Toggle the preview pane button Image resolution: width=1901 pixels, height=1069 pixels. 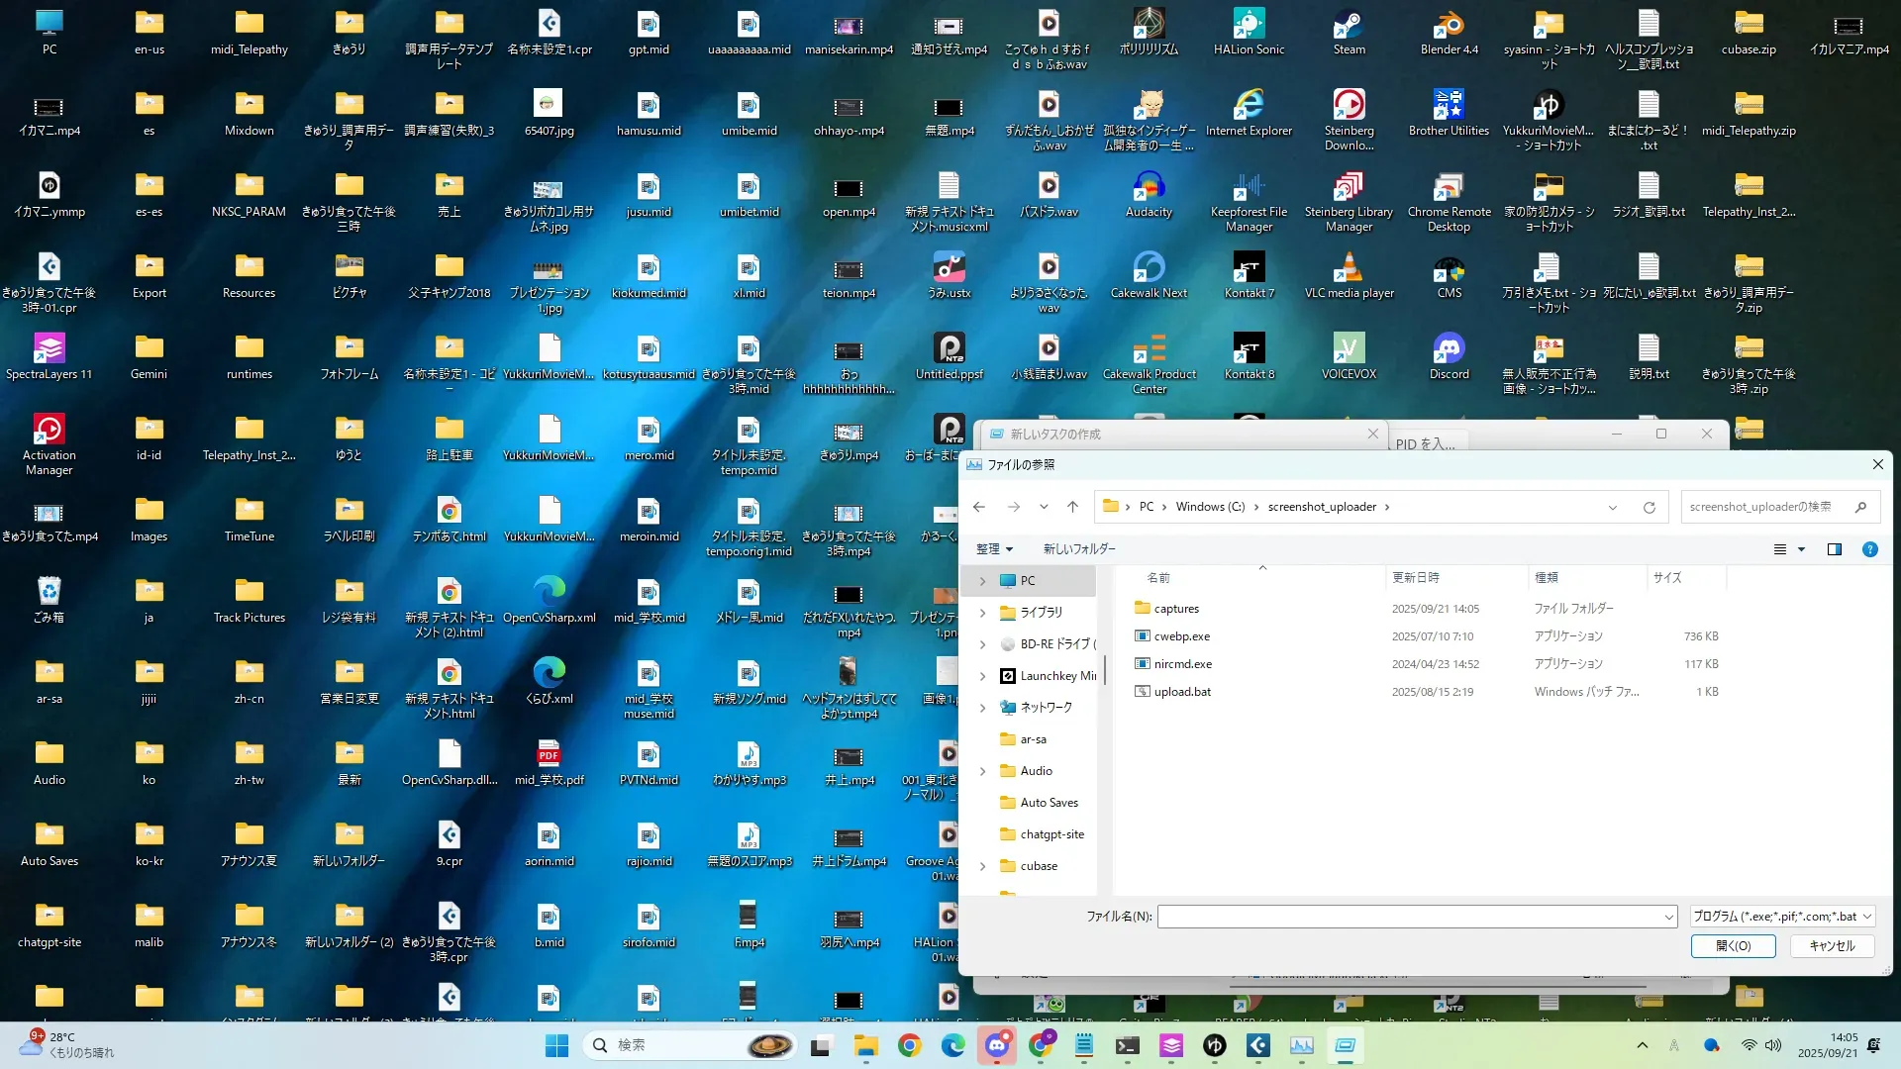[x=1834, y=549]
